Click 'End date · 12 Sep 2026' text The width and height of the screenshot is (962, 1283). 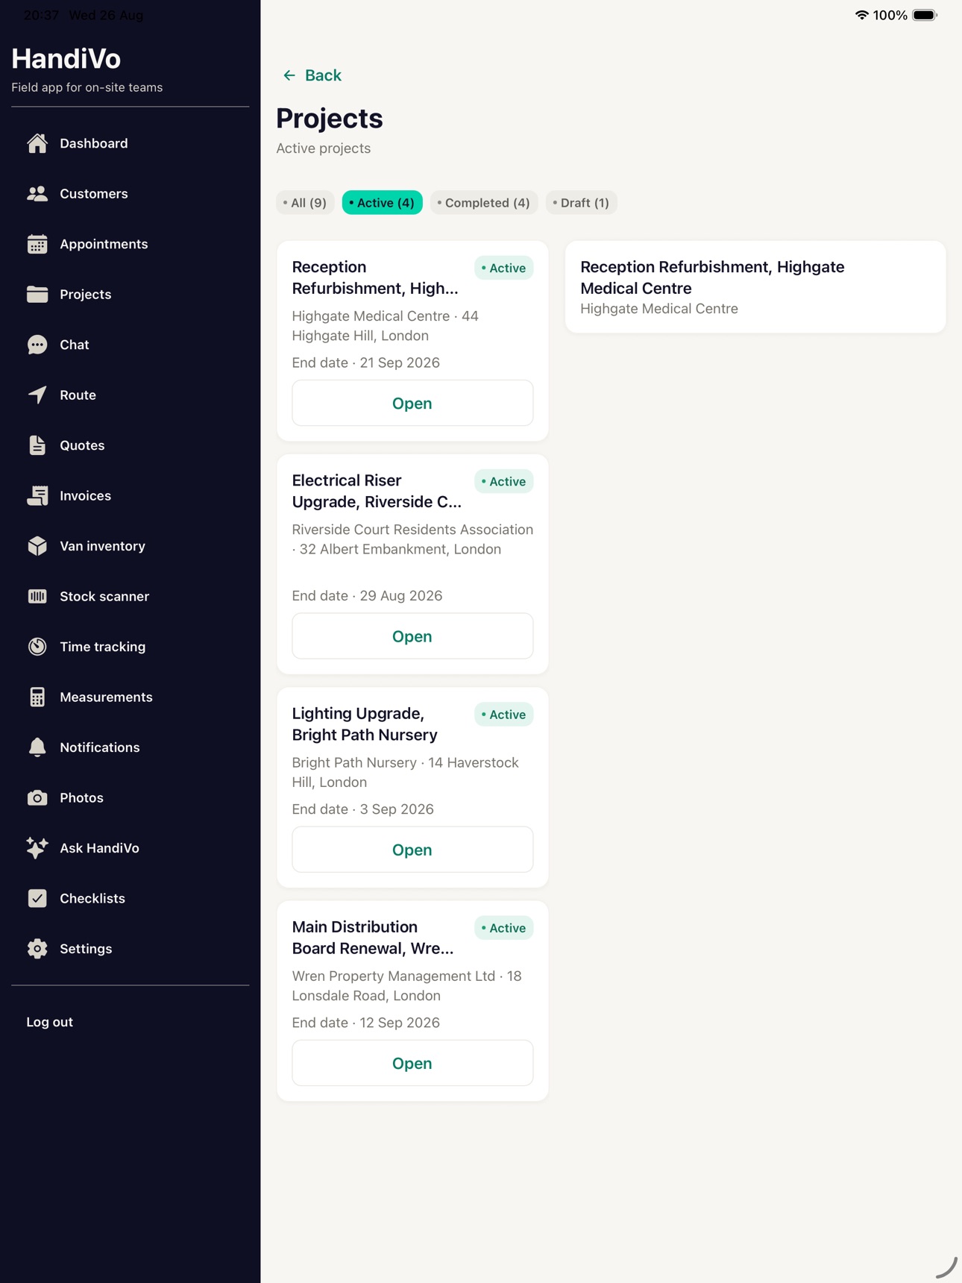pyautogui.click(x=365, y=1023)
